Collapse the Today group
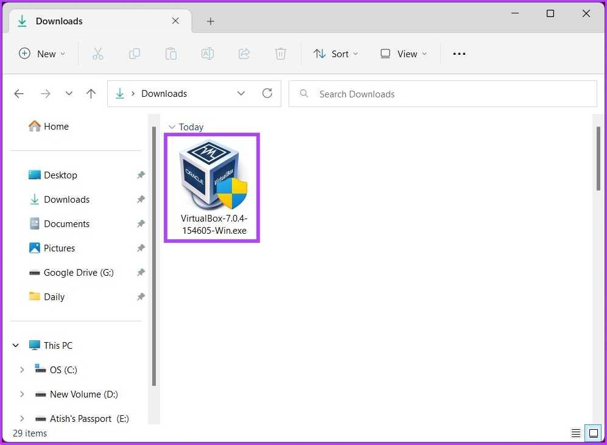 (172, 127)
